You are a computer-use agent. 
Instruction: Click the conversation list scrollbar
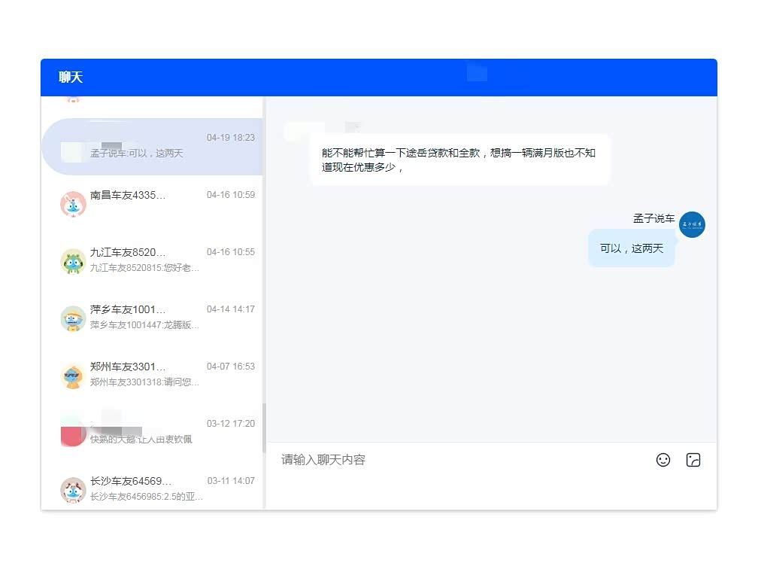[264, 429]
